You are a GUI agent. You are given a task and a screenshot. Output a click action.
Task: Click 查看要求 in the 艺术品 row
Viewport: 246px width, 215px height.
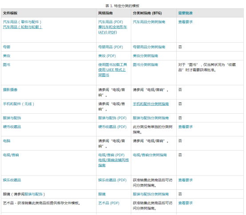click(186, 203)
